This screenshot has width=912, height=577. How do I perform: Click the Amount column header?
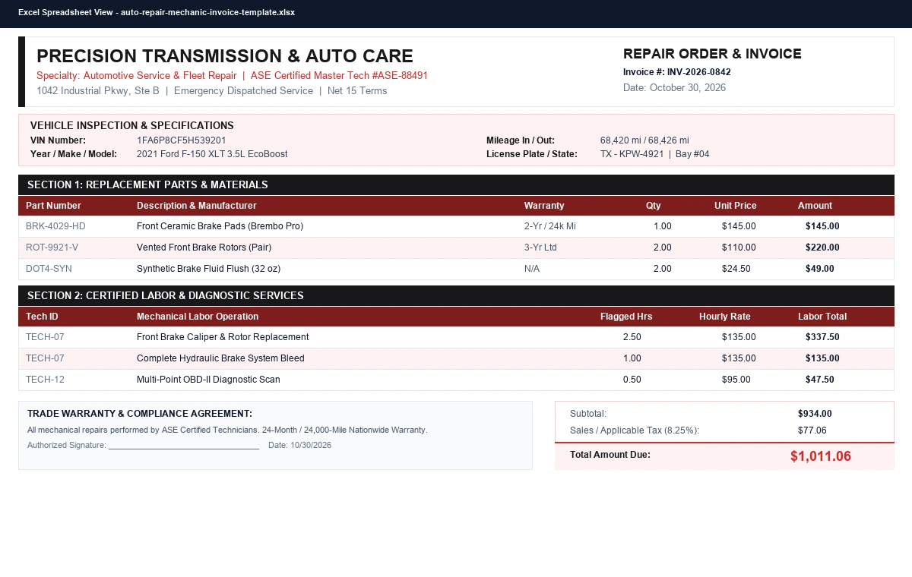(815, 206)
